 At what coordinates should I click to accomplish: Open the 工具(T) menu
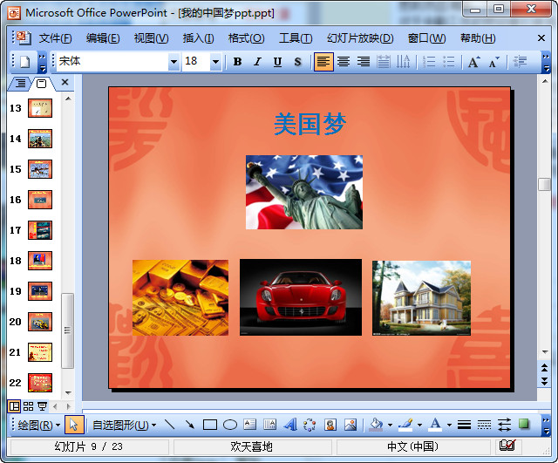[x=296, y=38]
